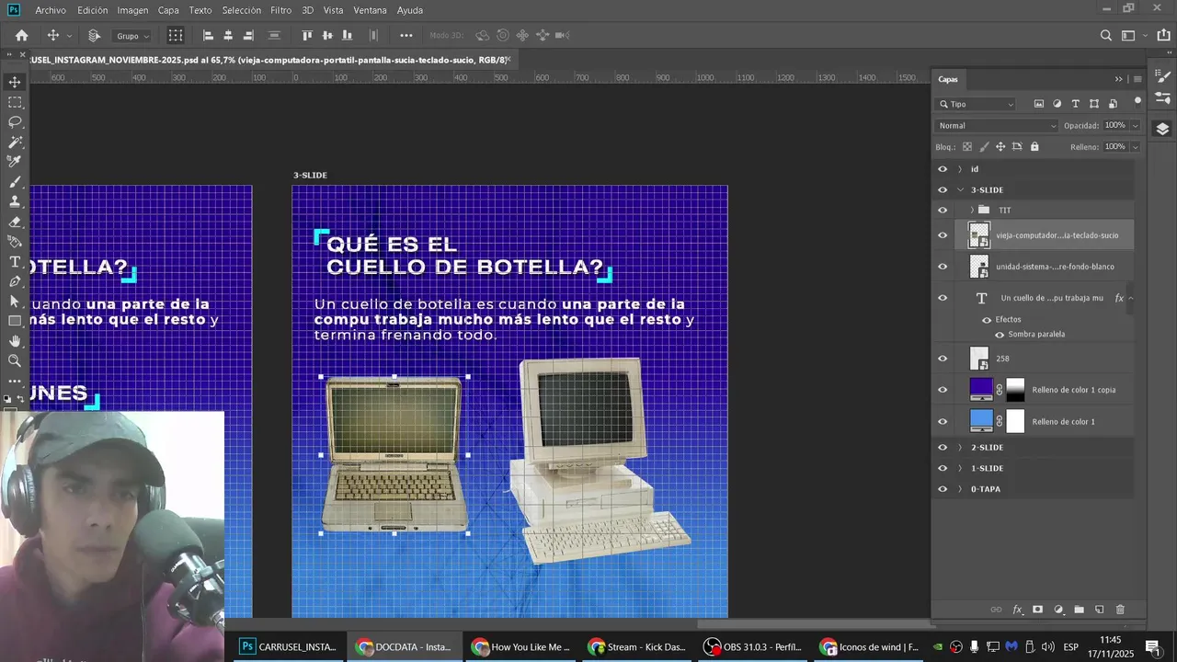The height and width of the screenshot is (662, 1177).
Task: Open the Tipo layer filter dropdown
Action: [x=976, y=104]
